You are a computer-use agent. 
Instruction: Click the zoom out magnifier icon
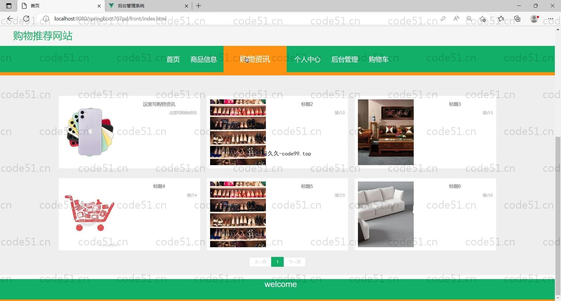pos(469,19)
